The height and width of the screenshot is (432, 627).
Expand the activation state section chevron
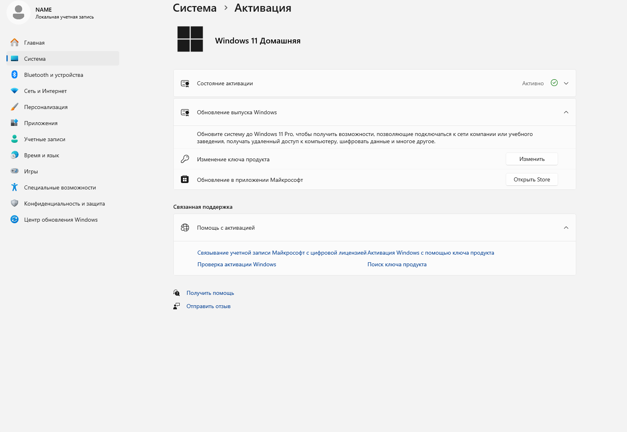pos(566,83)
